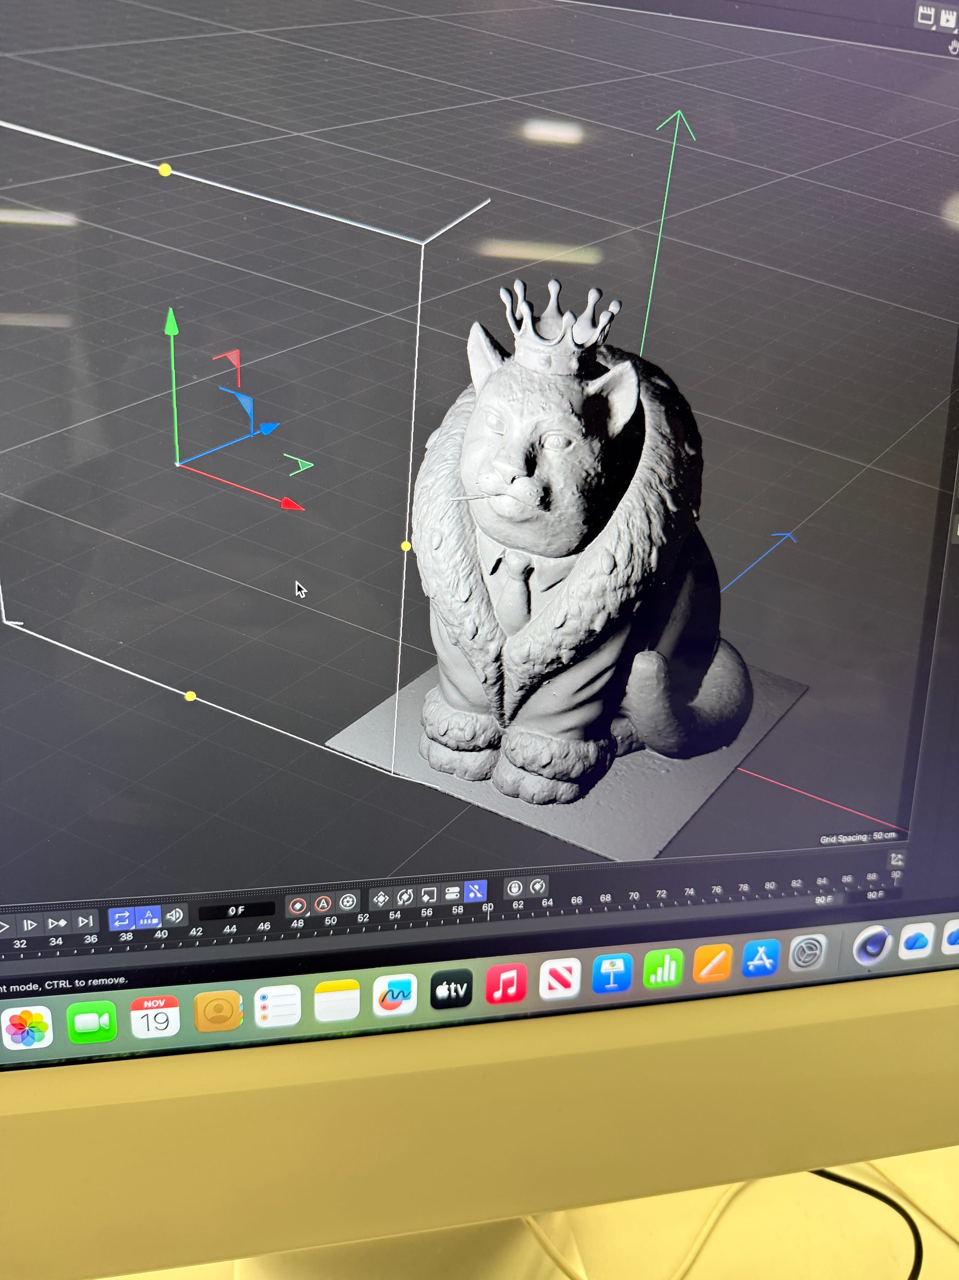The image size is (959, 1280).
Task: Jump to next keyframe button
Action: pos(57,923)
